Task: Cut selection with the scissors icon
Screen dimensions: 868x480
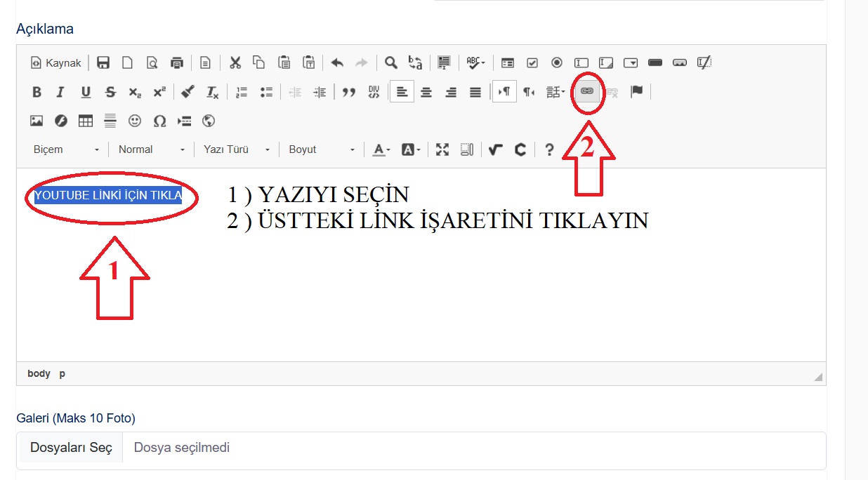Action: [x=235, y=62]
